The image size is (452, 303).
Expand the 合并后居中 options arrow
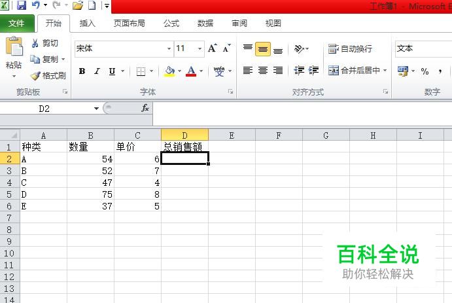385,70
